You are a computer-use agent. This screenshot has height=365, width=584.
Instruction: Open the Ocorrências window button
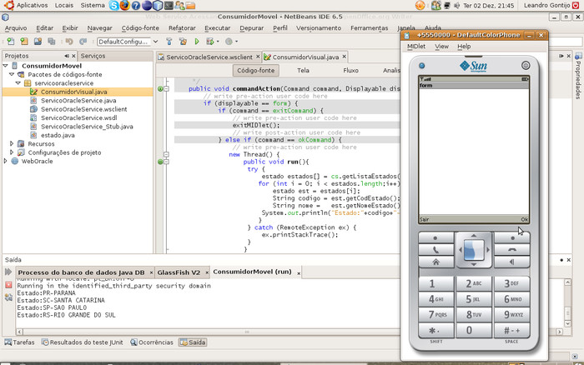coord(152,342)
